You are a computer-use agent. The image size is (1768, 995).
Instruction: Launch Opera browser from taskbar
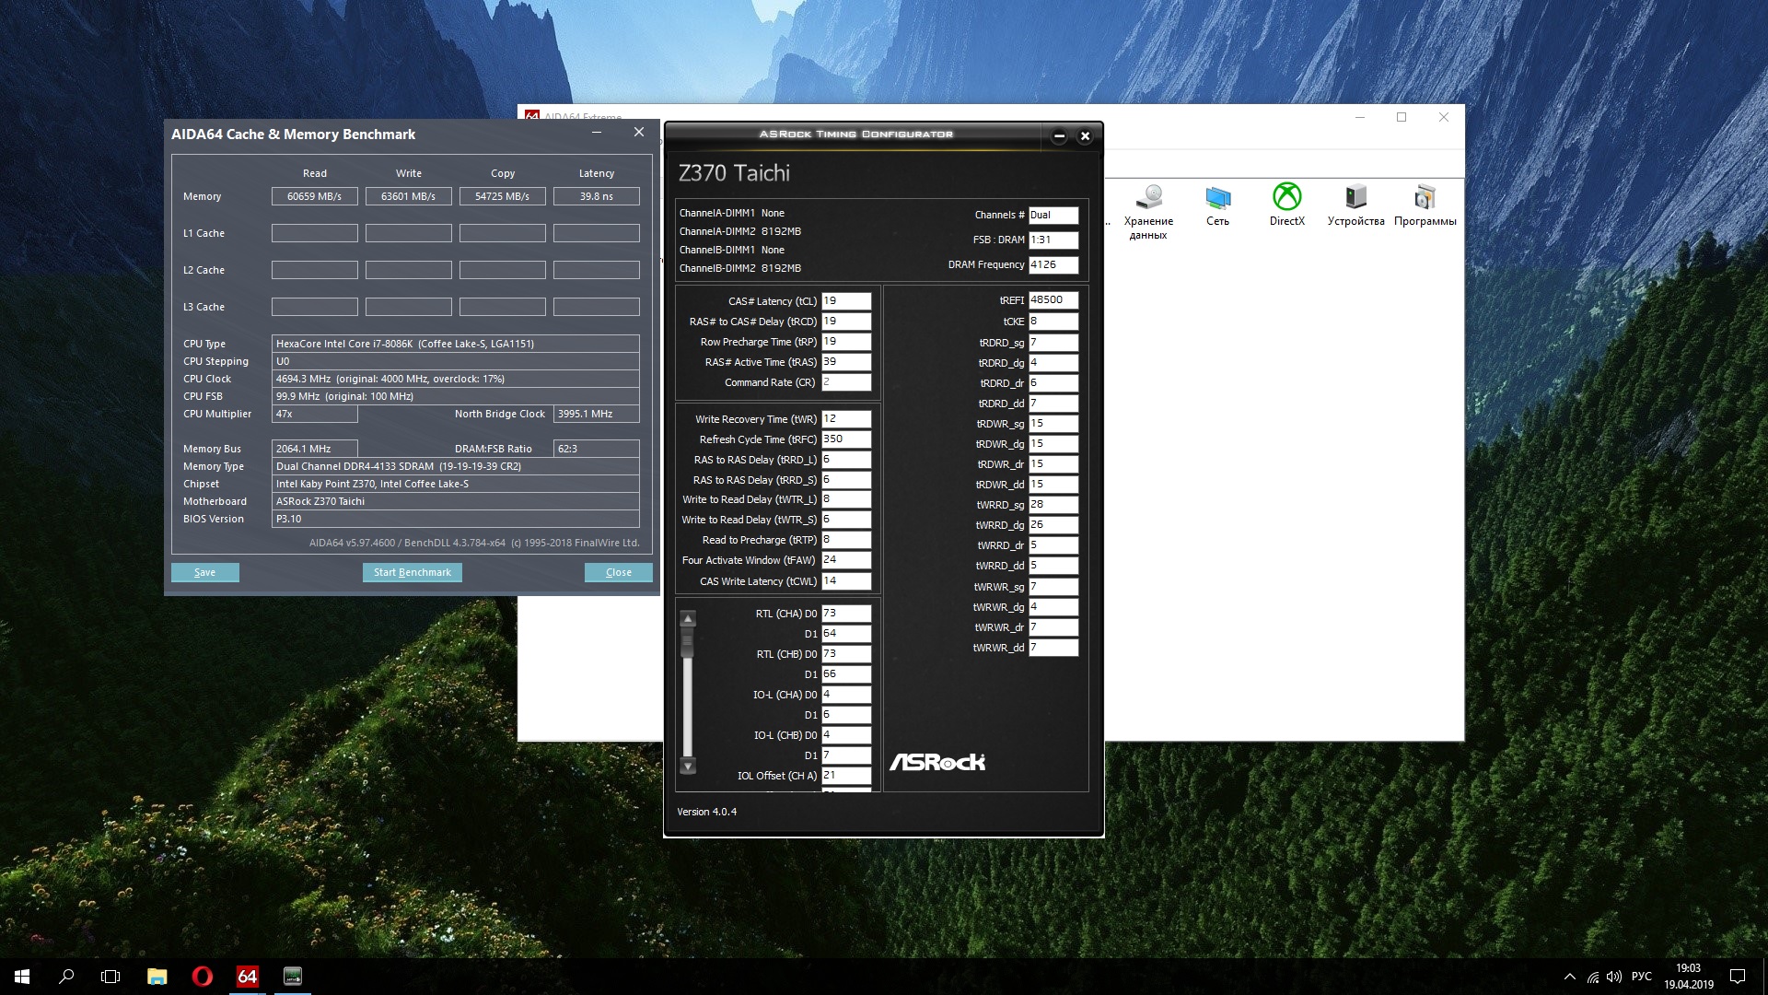pyautogui.click(x=202, y=977)
